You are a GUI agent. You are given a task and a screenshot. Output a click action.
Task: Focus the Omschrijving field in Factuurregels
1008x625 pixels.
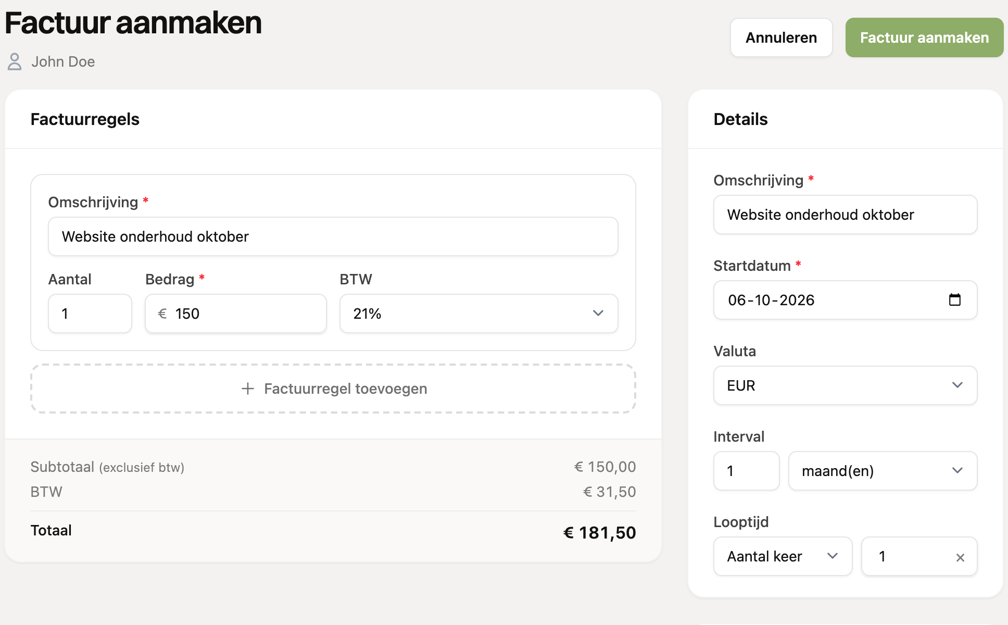pos(333,236)
